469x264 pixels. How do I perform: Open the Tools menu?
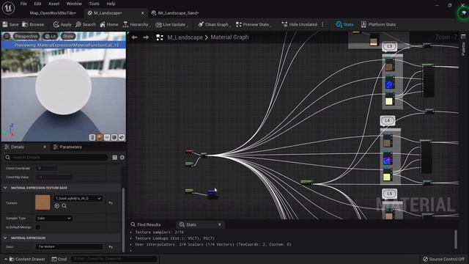(x=94, y=4)
